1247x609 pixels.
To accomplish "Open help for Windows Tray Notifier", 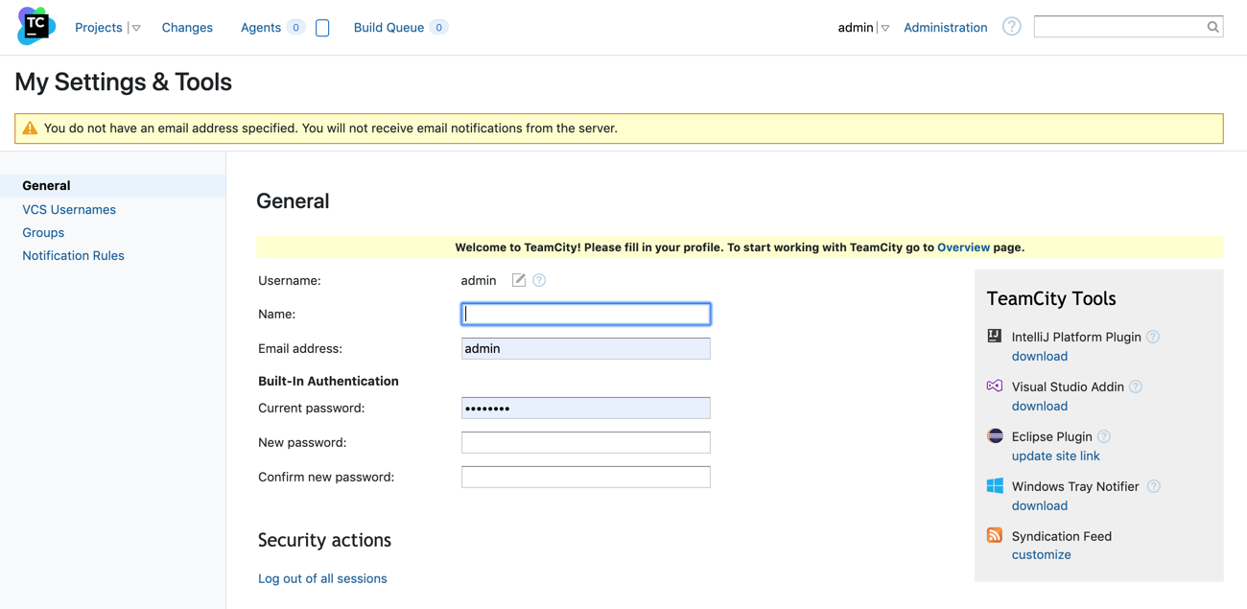I will click(1154, 486).
